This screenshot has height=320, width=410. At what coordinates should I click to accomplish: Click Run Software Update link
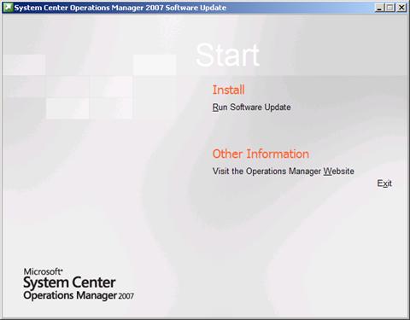(251, 108)
